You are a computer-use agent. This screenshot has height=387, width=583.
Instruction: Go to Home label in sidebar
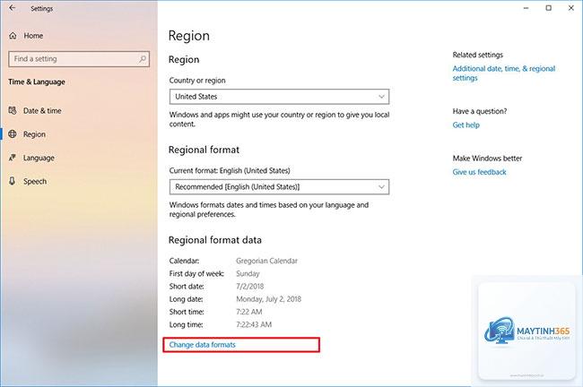click(x=33, y=36)
